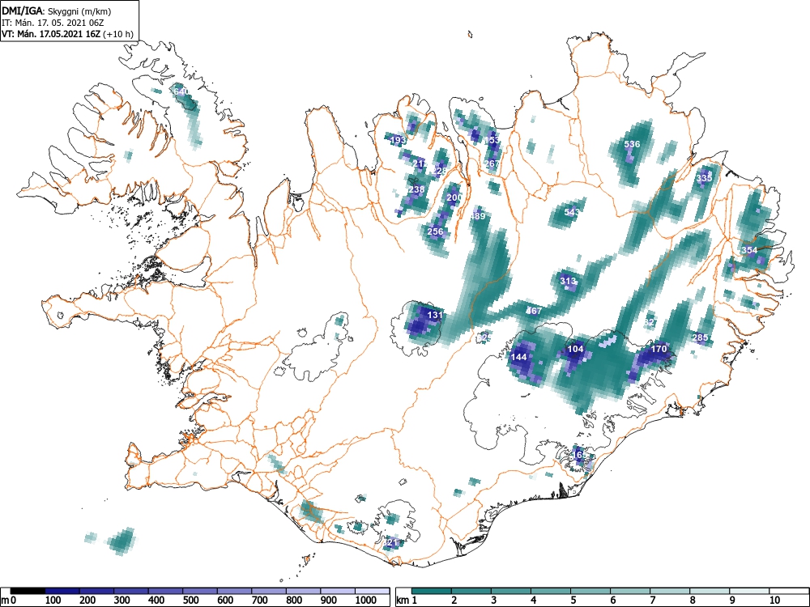Click the DMI/IGA Skyggni (m/km) title
810x607 pixels.
[57, 11]
